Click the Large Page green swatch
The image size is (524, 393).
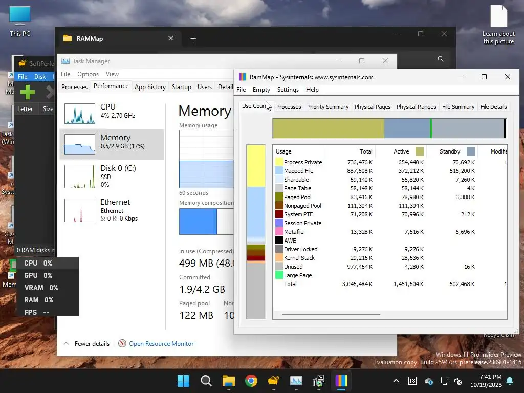coord(279,275)
